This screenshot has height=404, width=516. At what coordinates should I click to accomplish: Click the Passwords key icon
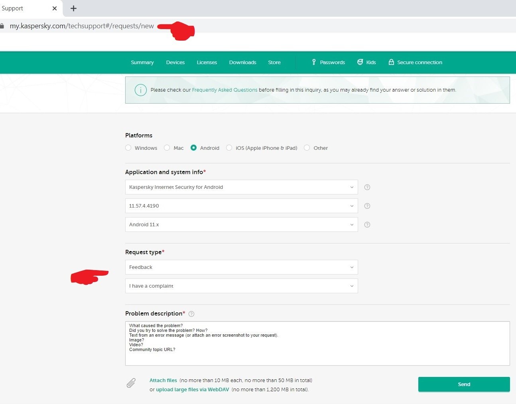tap(314, 62)
